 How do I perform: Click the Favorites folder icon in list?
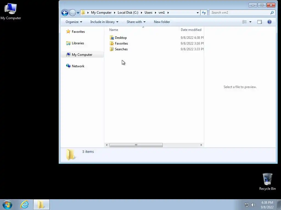click(x=112, y=43)
